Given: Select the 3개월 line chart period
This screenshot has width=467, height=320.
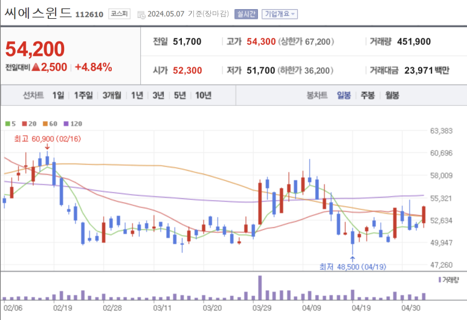Looking at the screenshot, I should pyautogui.click(x=112, y=96).
